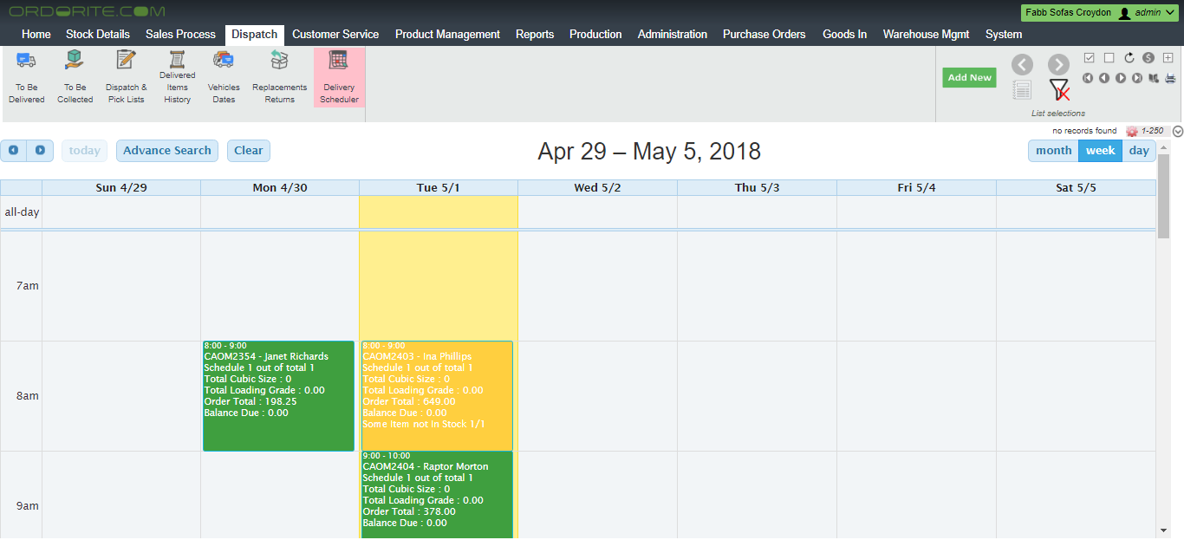Viewport: 1184px width, 540px height.
Task: Click the printer icon
Action: tap(1170, 78)
